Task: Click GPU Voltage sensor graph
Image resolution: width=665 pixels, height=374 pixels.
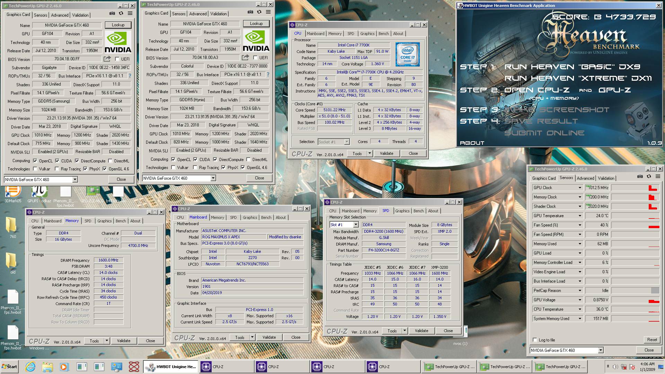Action: 635,300
